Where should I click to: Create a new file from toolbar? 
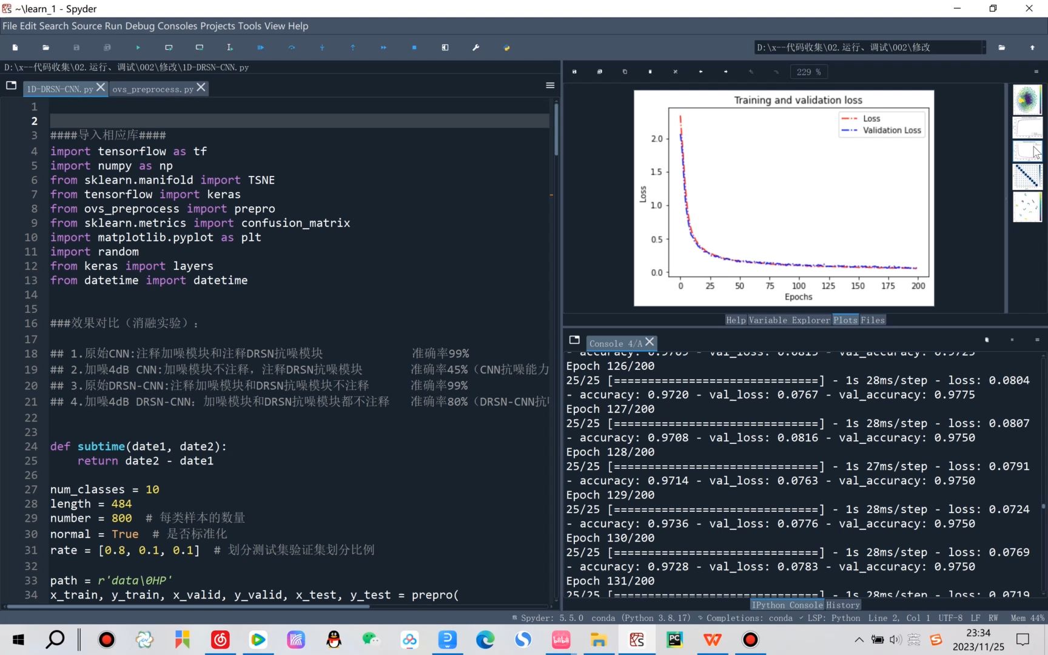click(15, 47)
